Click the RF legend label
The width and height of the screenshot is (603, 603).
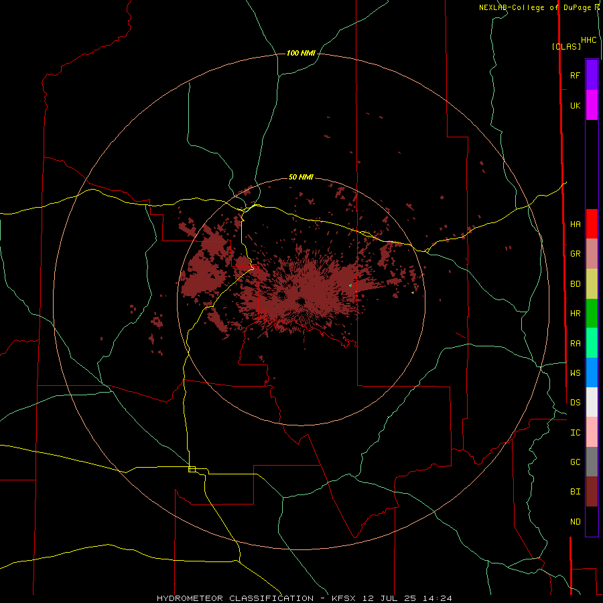tap(575, 75)
